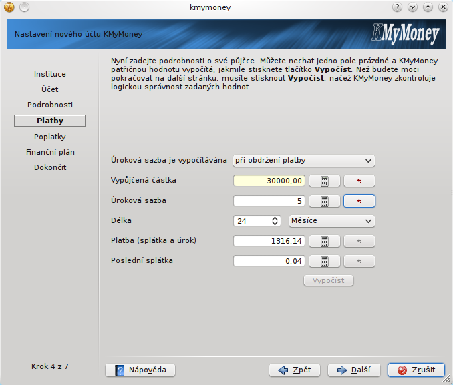Click the 'Krok 4 z 7' step indicator

50,366
